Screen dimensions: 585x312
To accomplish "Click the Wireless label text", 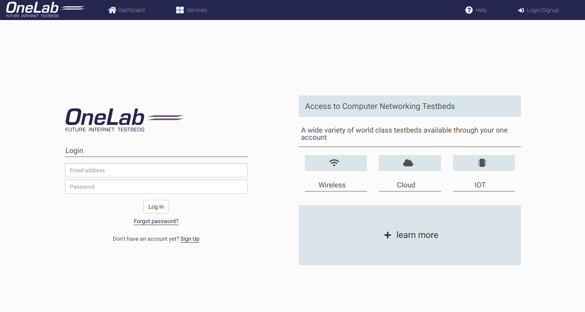I will (x=332, y=185).
